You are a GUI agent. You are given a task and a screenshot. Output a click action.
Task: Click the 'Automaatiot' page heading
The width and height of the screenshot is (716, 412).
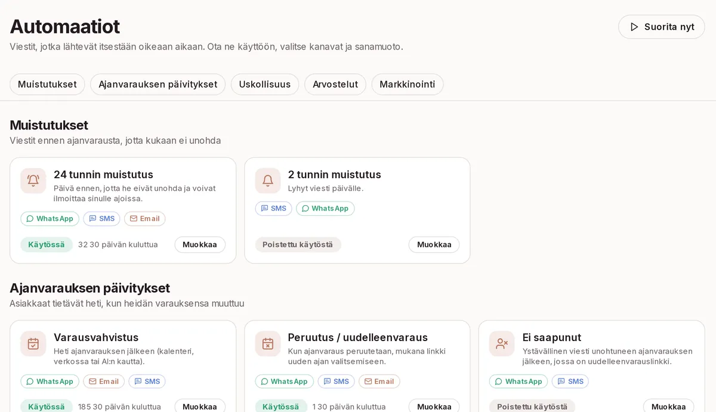pyautogui.click(x=65, y=26)
